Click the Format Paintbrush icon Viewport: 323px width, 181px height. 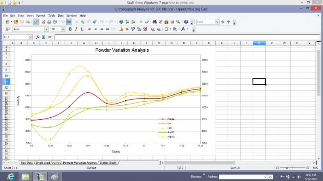coord(94,22)
